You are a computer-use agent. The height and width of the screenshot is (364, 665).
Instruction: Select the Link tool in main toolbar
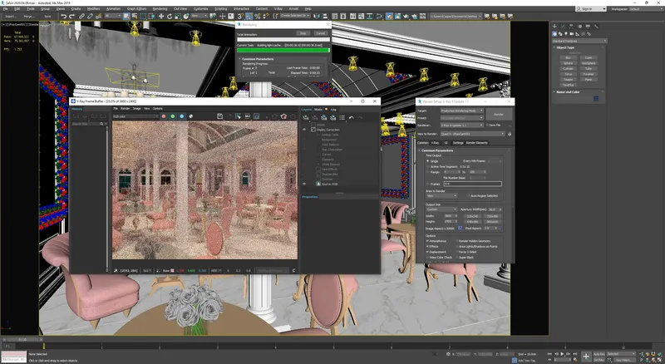pyautogui.click(x=81, y=16)
